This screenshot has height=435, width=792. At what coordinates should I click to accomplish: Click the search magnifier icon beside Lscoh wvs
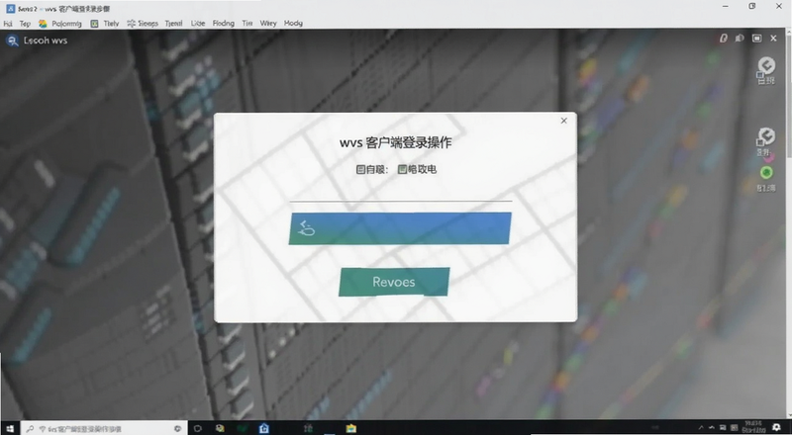[x=12, y=41]
